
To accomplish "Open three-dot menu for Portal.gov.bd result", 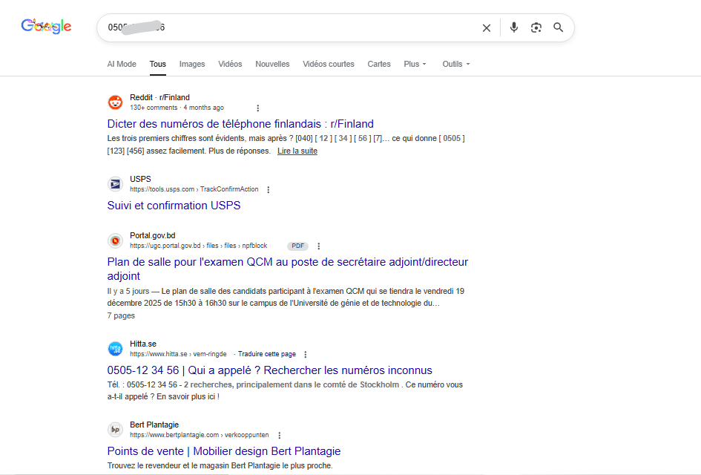I will (319, 246).
